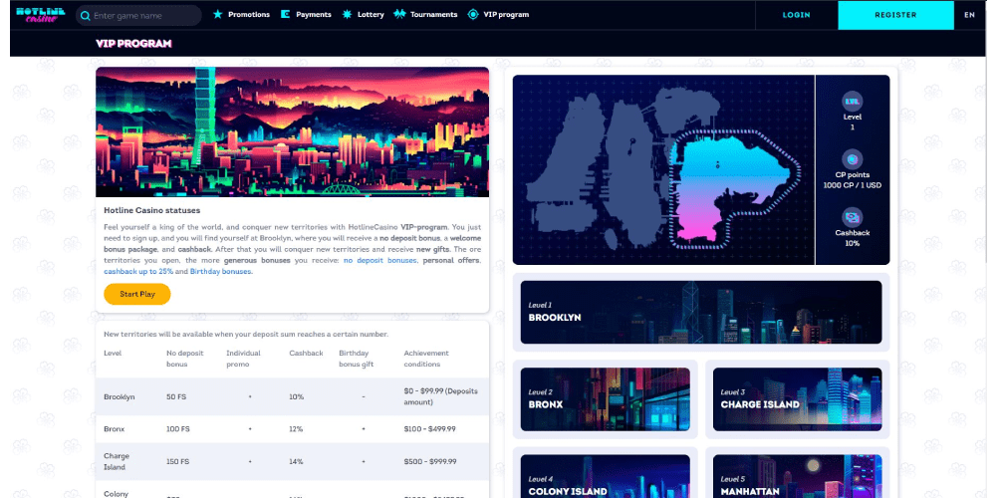Image resolution: width=996 pixels, height=498 pixels.
Task: Click the Level badge icon
Action: pos(852,102)
